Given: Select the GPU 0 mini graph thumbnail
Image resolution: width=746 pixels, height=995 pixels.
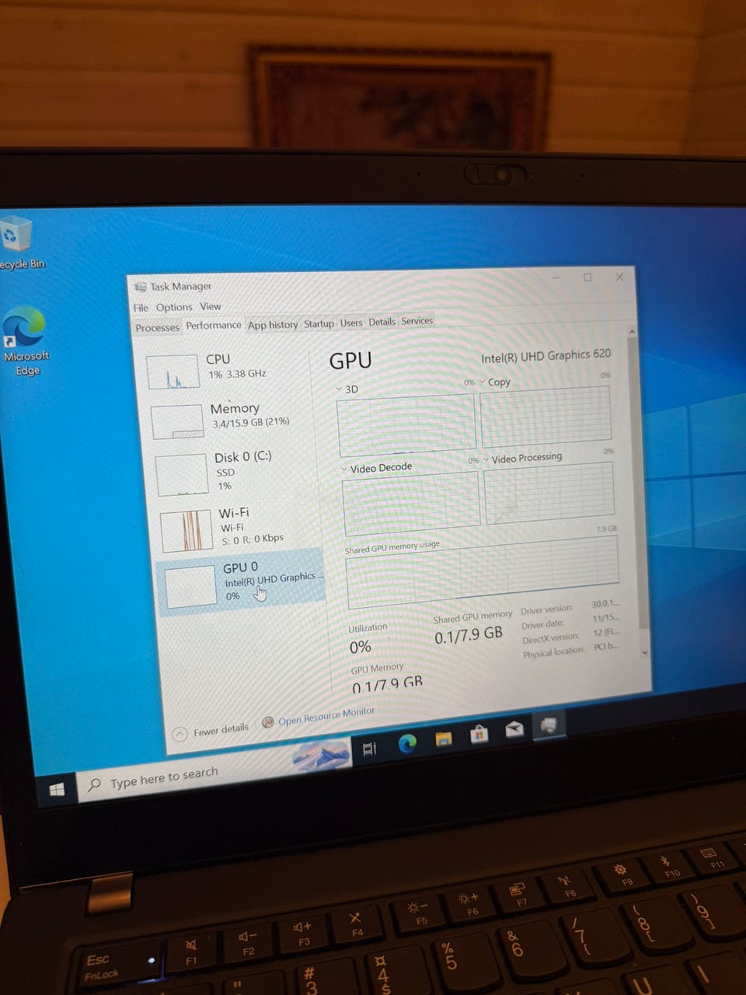Looking at the screenshot, I should (191, 585).
